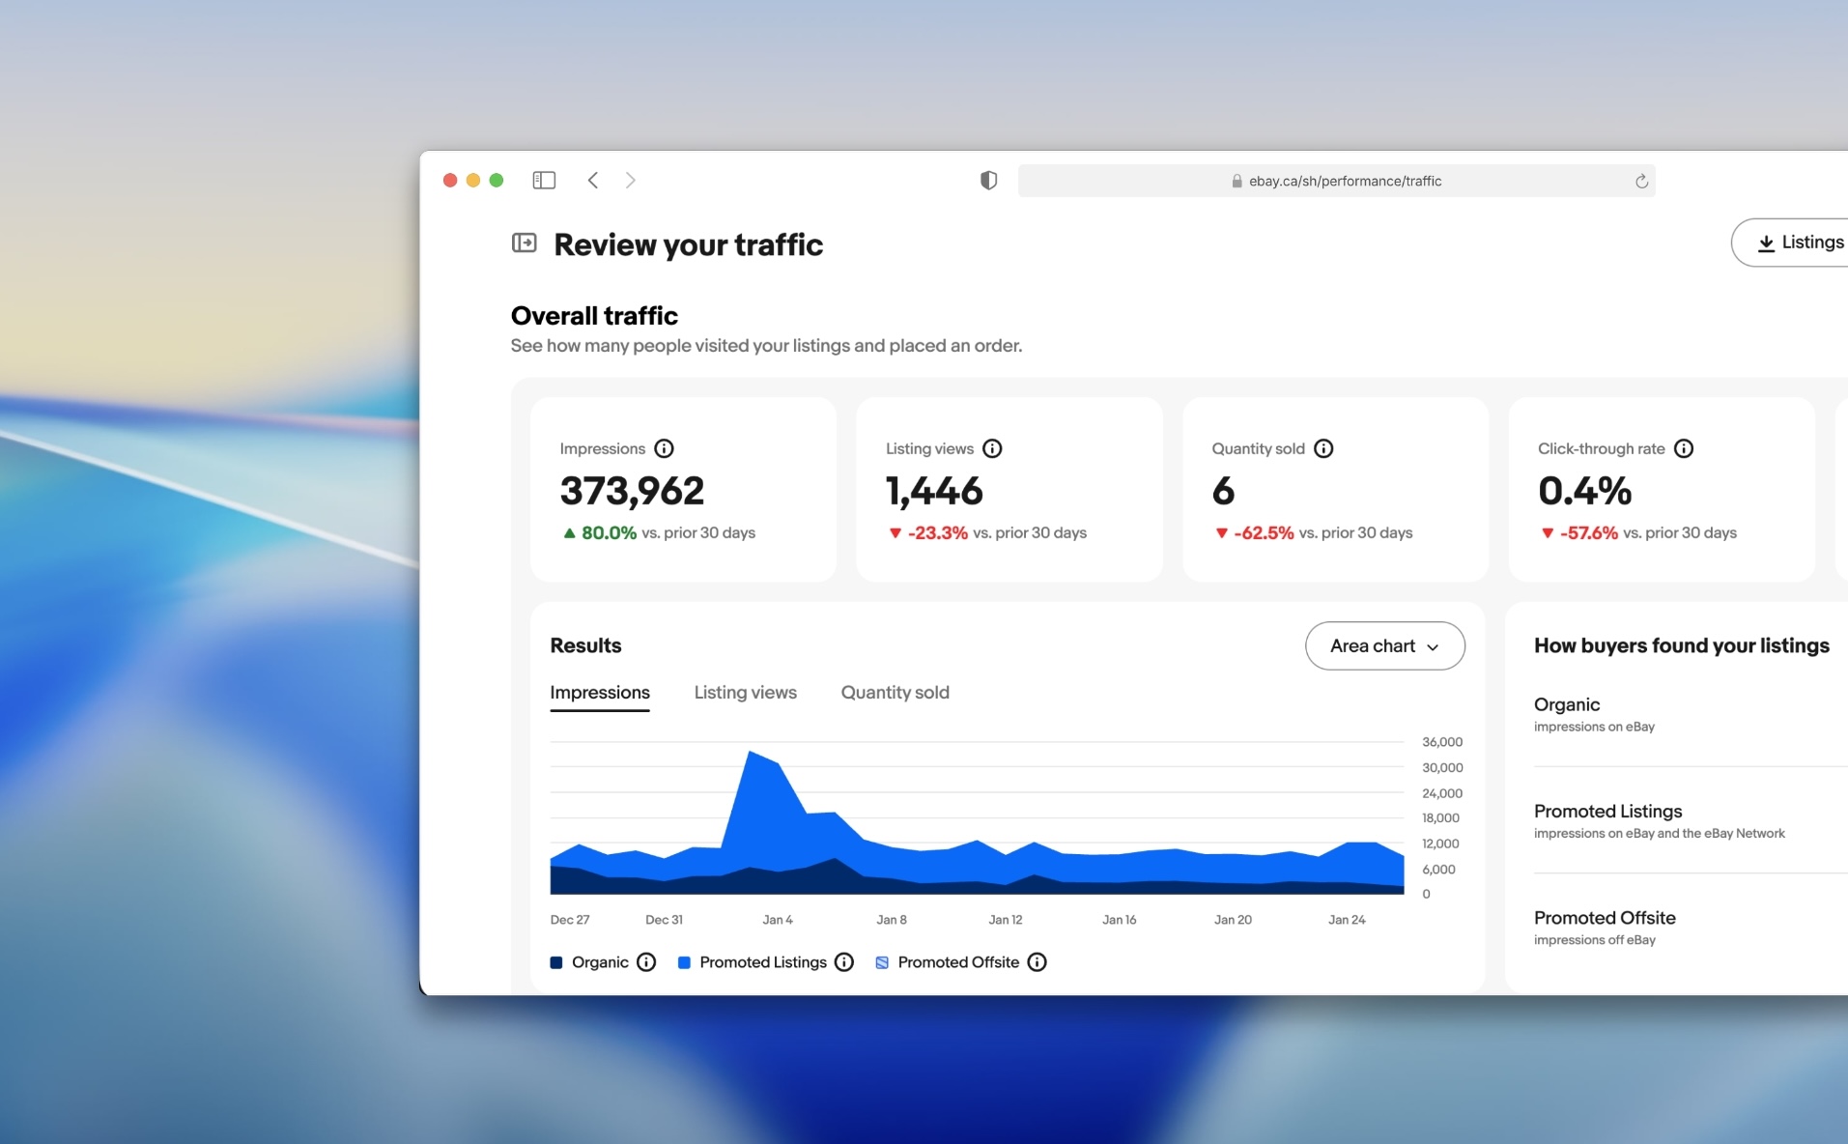Open the Promoted Offsite legend info tooltip

coord(1038,962)
